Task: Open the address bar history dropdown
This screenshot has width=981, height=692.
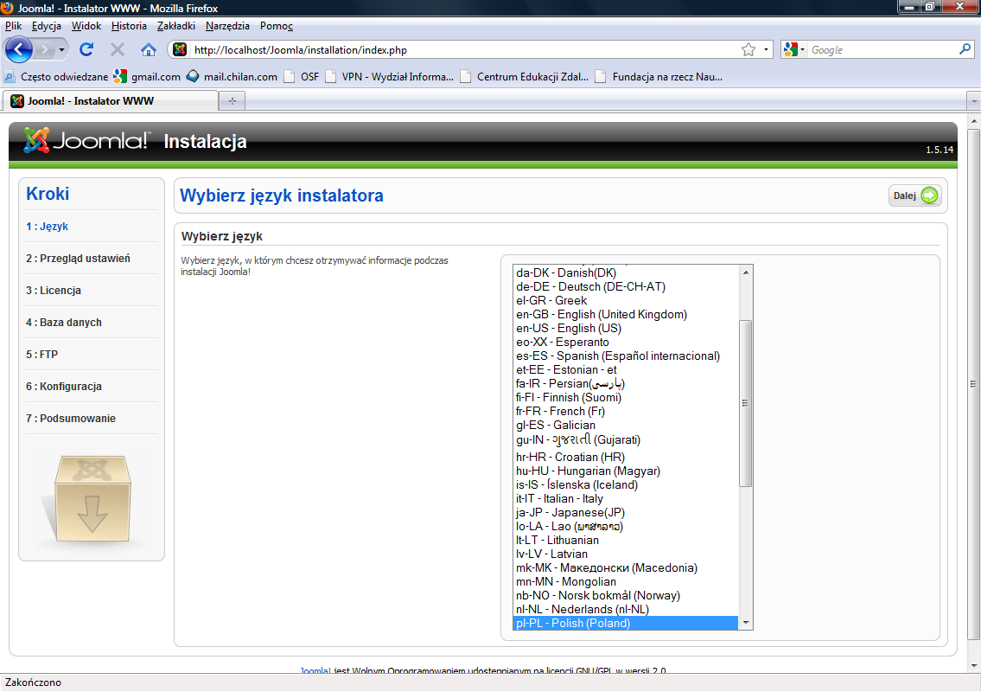Action: point(766,49)
